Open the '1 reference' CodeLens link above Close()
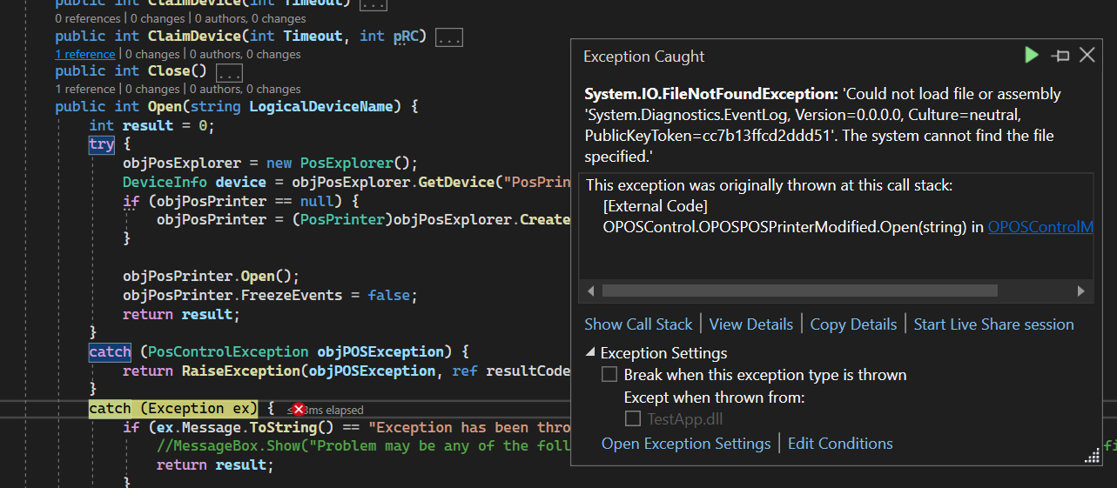 85,54
